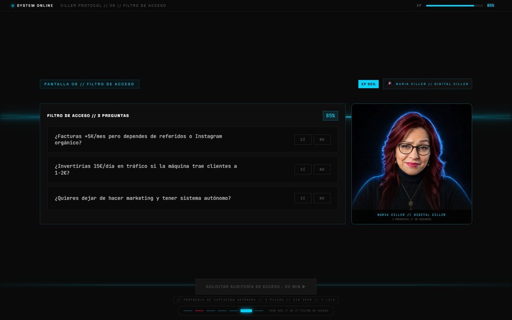This screenshot has width=512, height=320.
Task: Click the cyan XP 85% badge
Action: click(368, 84)
